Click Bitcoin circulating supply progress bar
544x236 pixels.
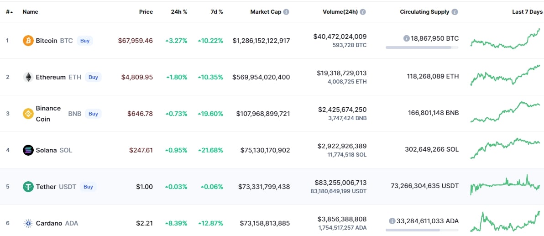click(422, 47)
